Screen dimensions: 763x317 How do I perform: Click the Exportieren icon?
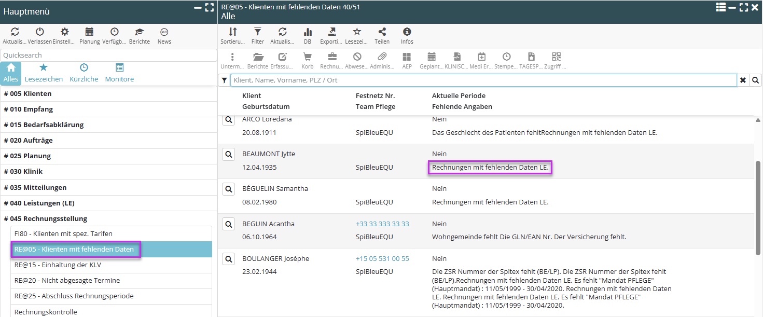332,32
